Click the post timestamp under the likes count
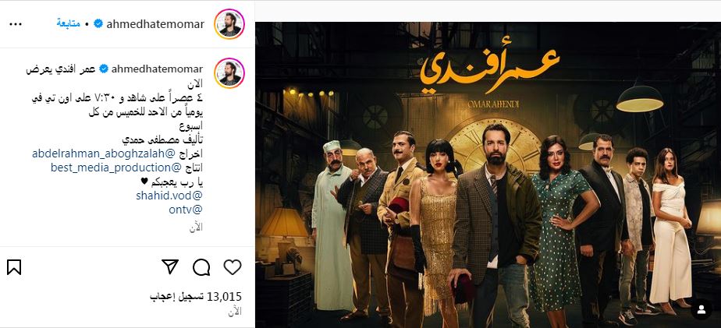The height and width of the screenshot is (328, 721). [x=235, y=312]
